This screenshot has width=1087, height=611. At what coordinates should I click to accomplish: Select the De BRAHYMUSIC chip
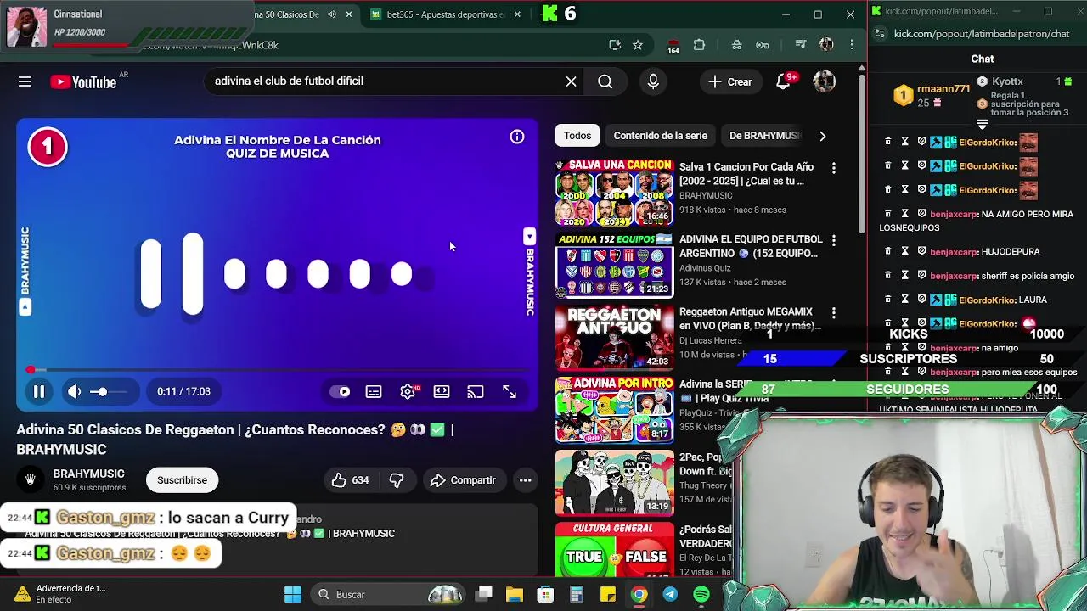763,136
